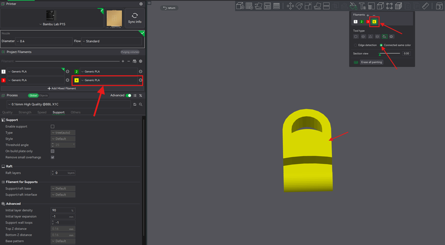Select the Move tool in toolbar

click(x=290, y=6)
